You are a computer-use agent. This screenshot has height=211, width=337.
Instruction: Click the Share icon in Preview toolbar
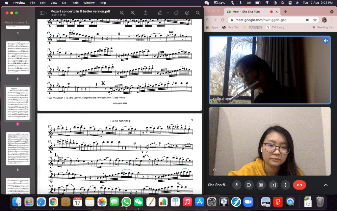[145, 13]
